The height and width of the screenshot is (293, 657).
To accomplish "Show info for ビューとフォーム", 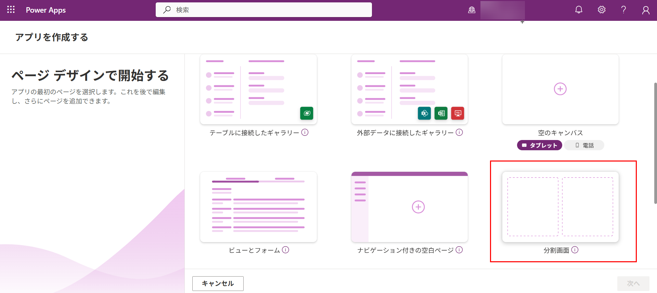I will coord(286,250).
